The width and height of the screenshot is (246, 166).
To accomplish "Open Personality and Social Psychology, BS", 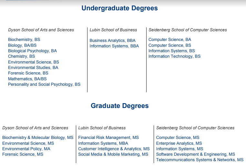I will tap(44, 84).
